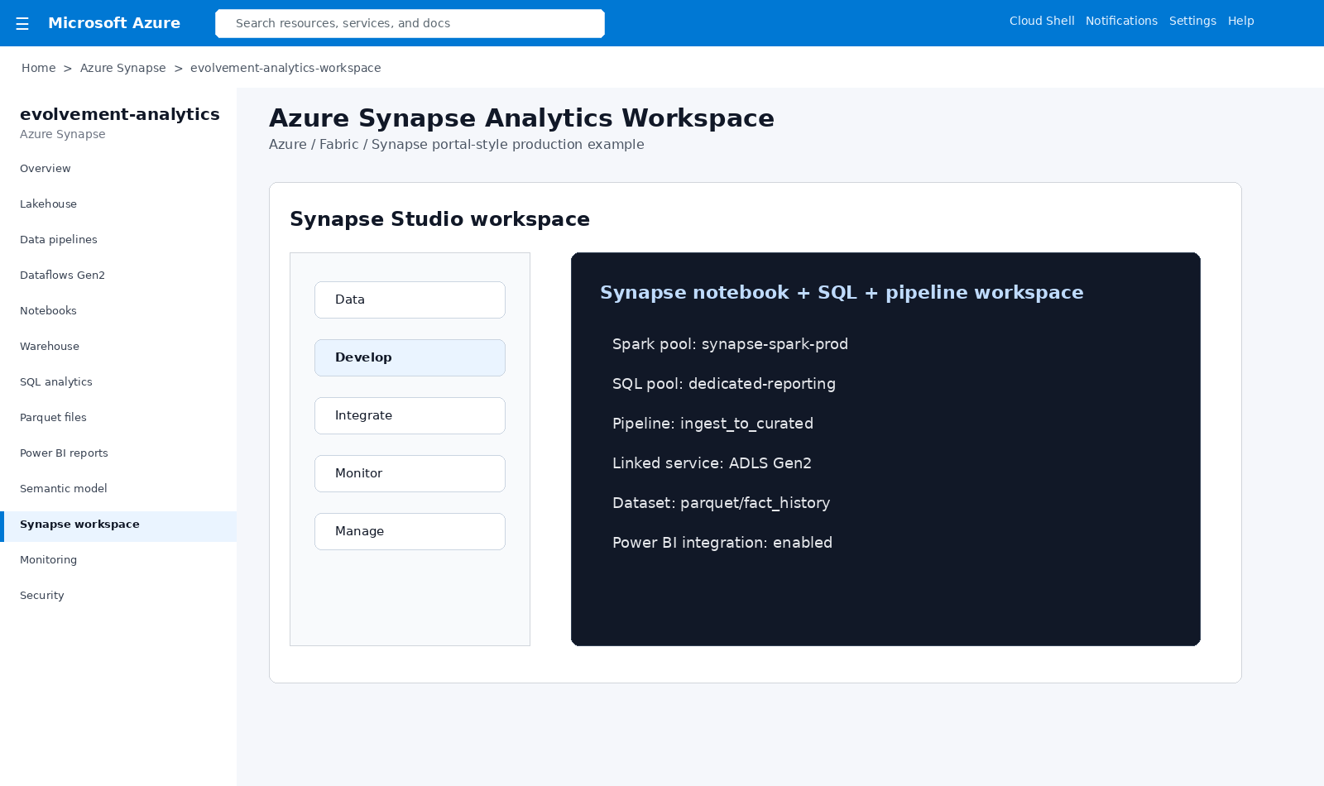Click the 'Synapse Studio workspace' heading

(x=439, y=219)
